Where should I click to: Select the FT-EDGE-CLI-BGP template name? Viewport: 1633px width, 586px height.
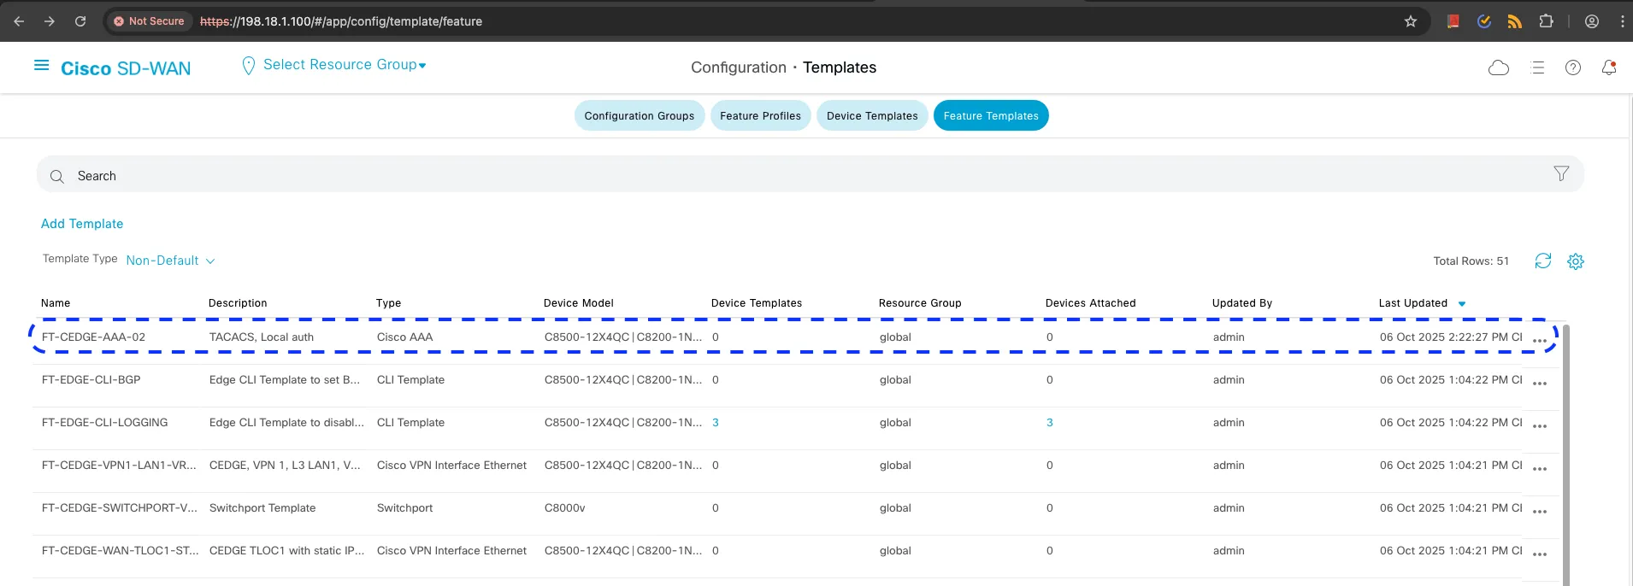point(91,380)
